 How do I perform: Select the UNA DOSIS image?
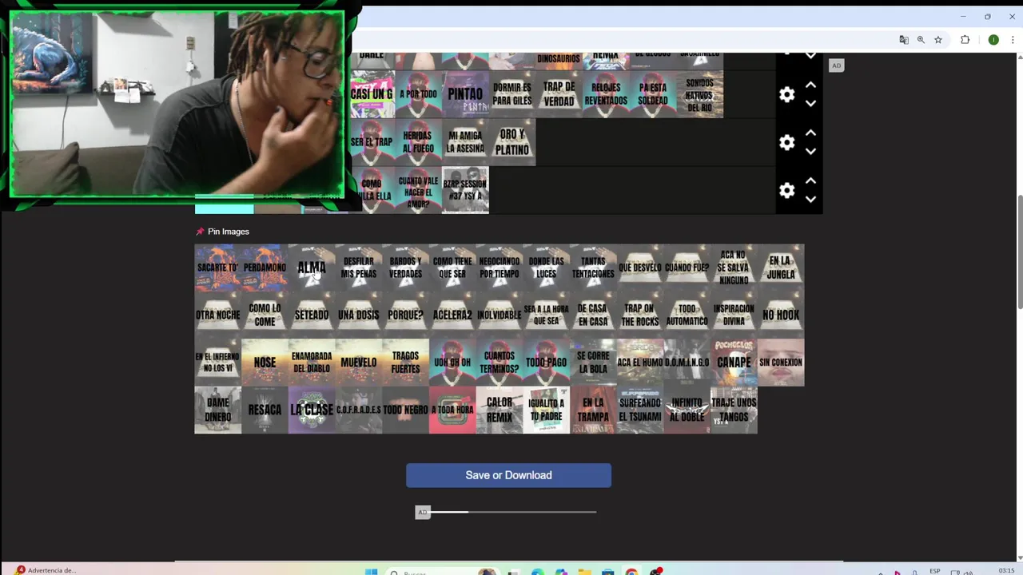pyautogui.click(x=359, y=315)
